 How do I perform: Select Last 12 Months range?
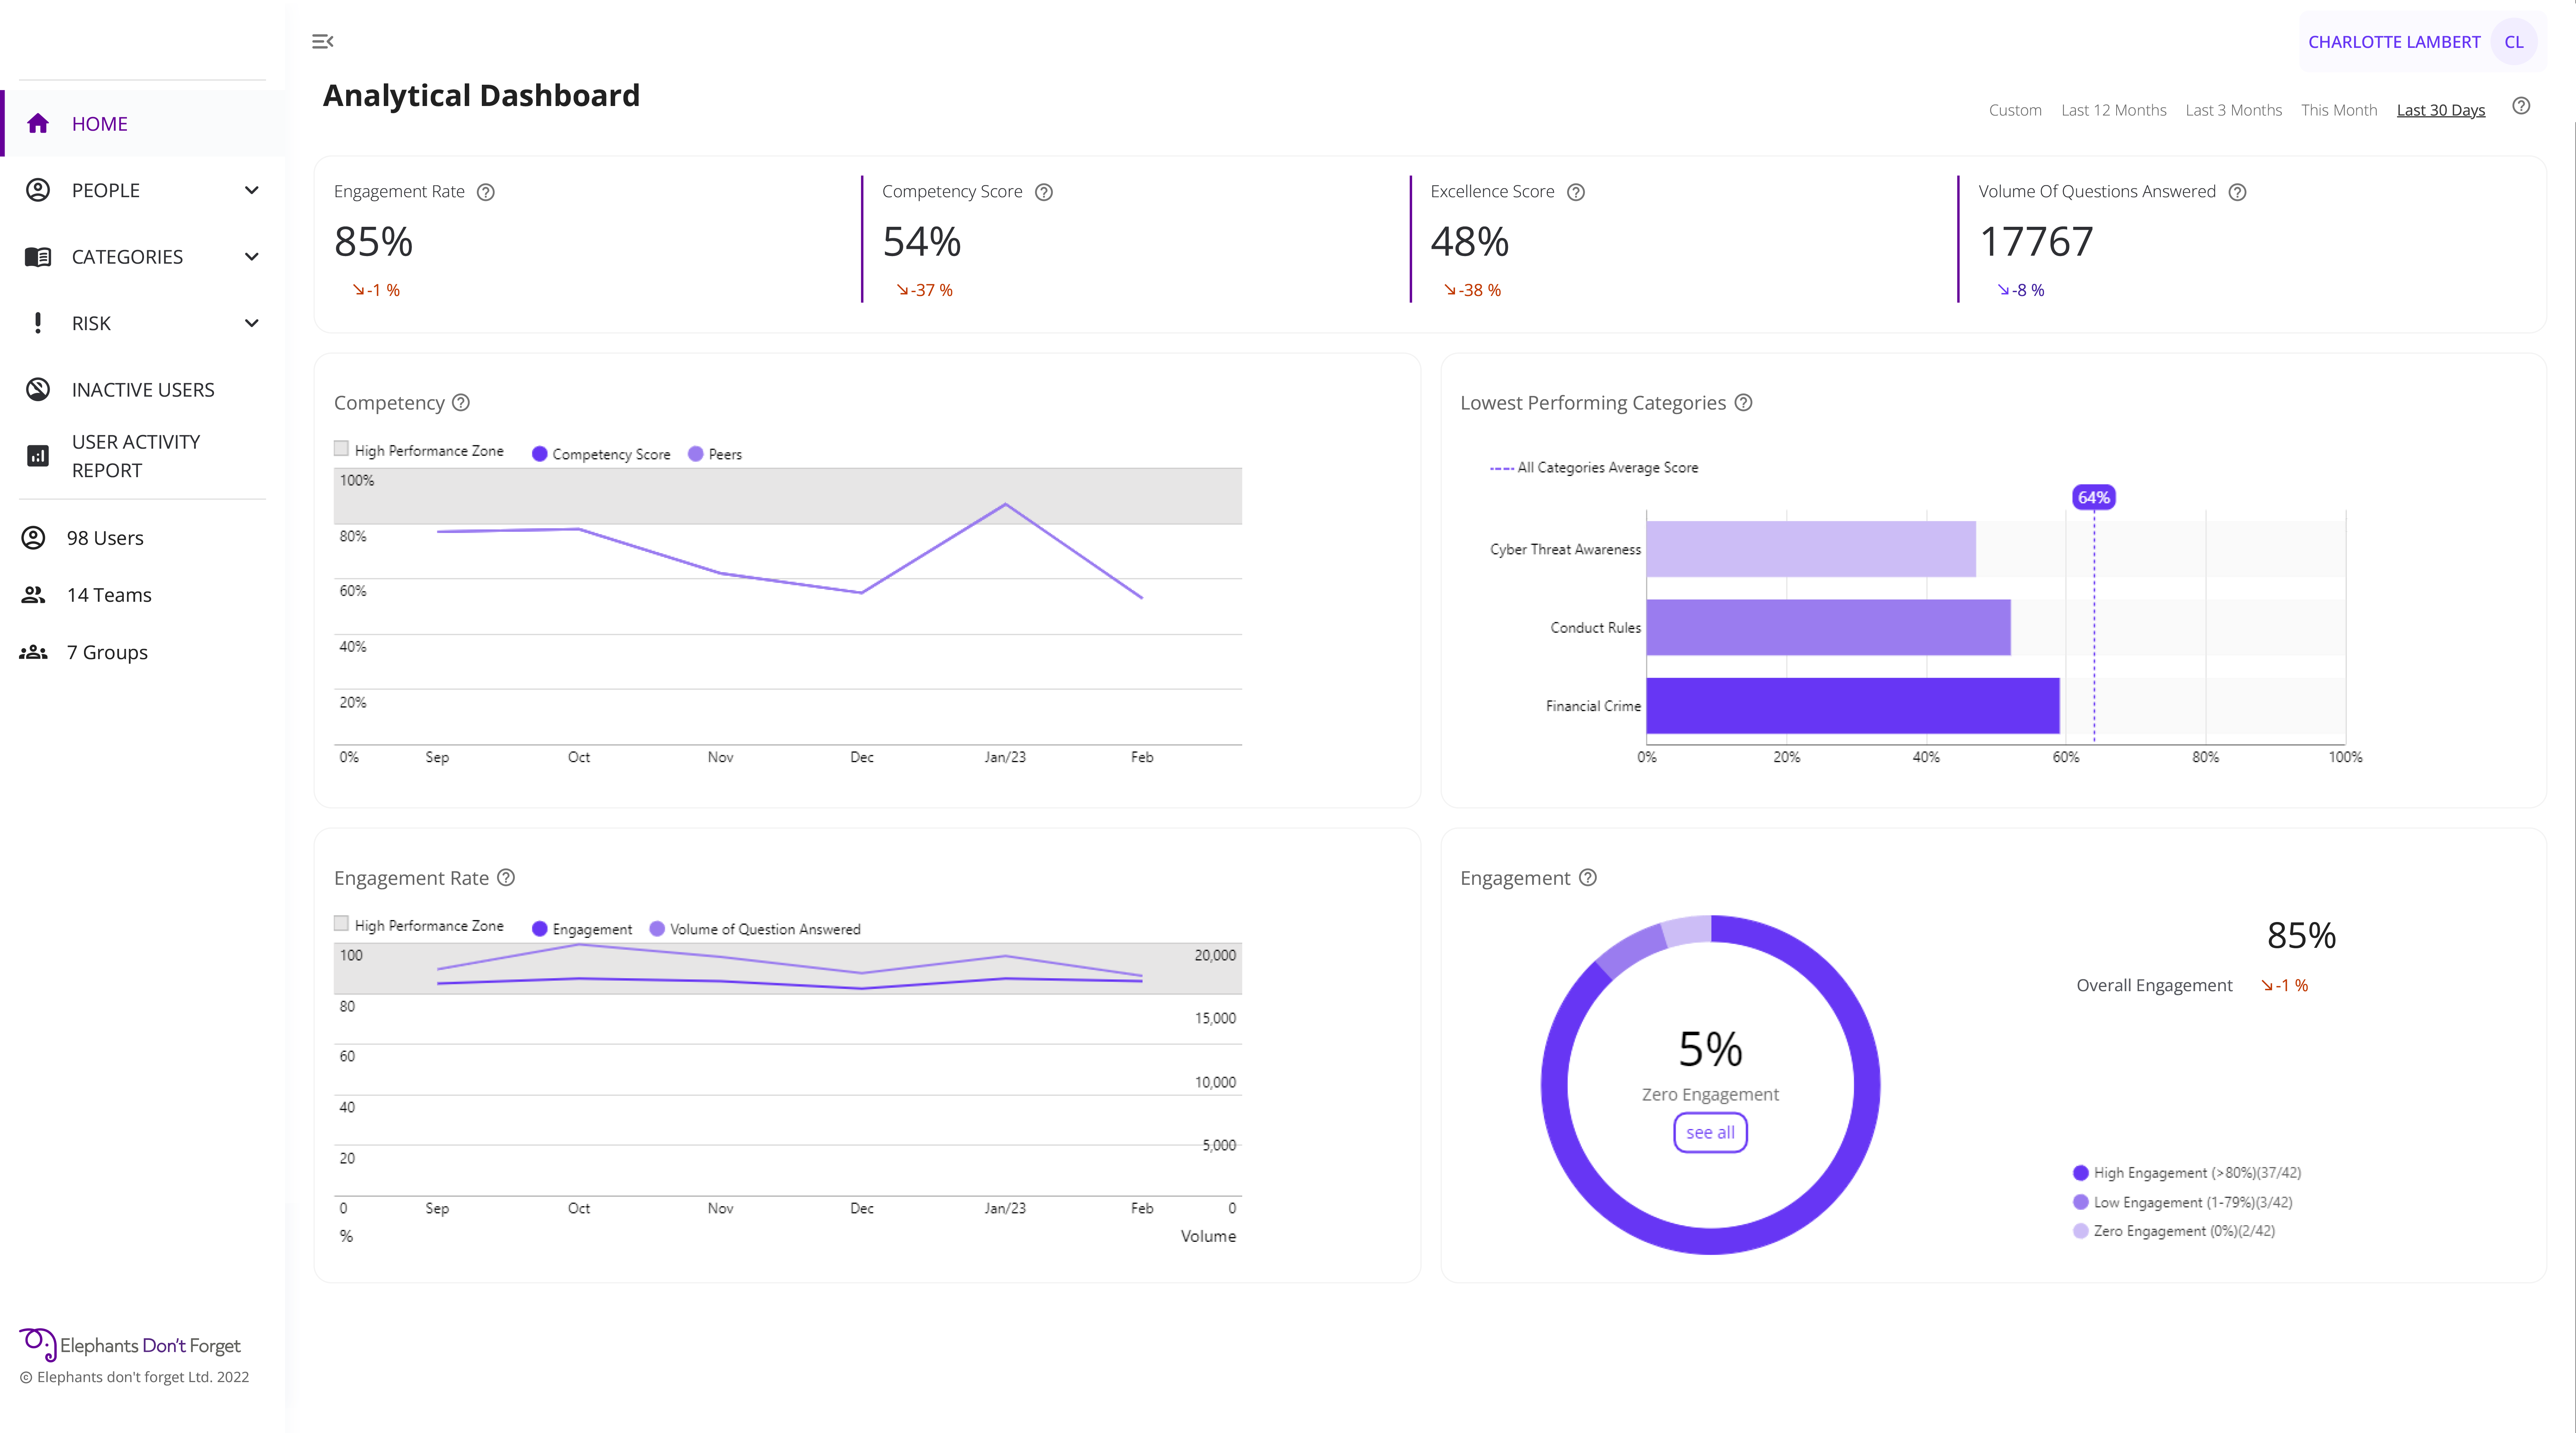tap(2113, 110)
